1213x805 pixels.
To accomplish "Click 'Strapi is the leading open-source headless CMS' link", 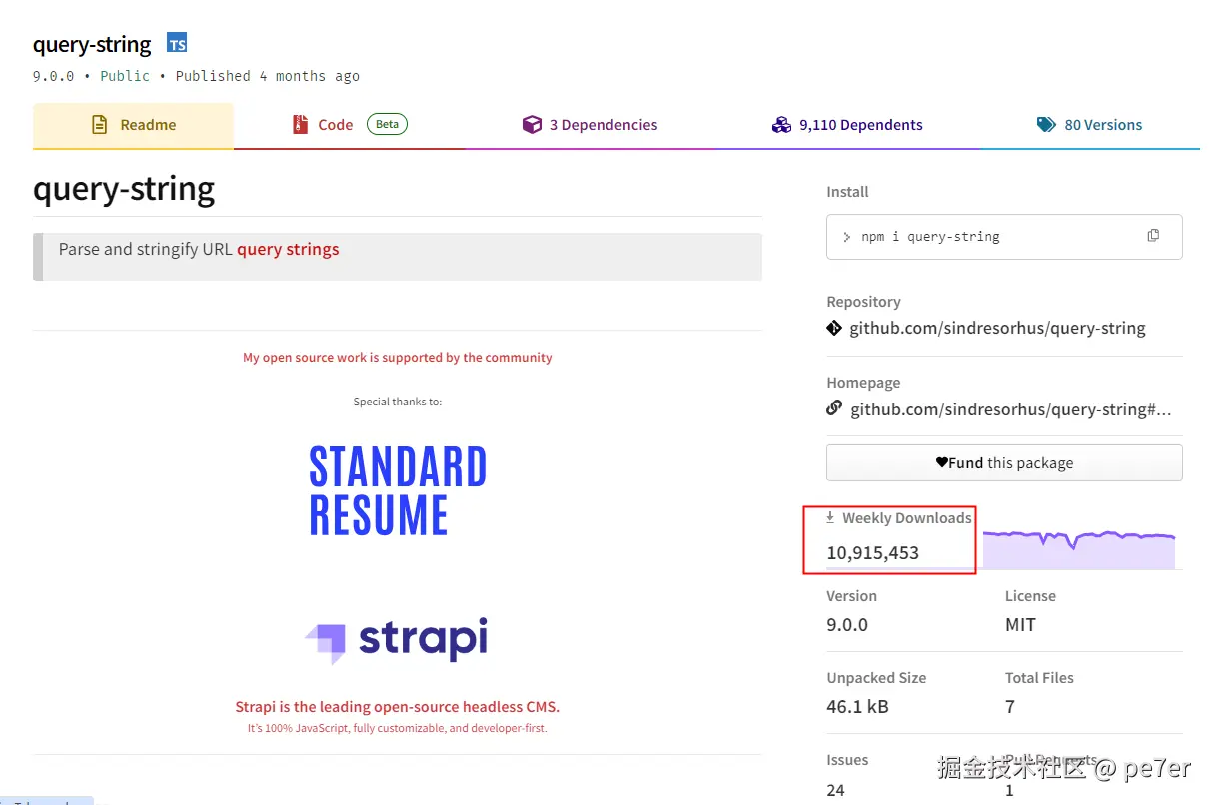I will 398,706.
